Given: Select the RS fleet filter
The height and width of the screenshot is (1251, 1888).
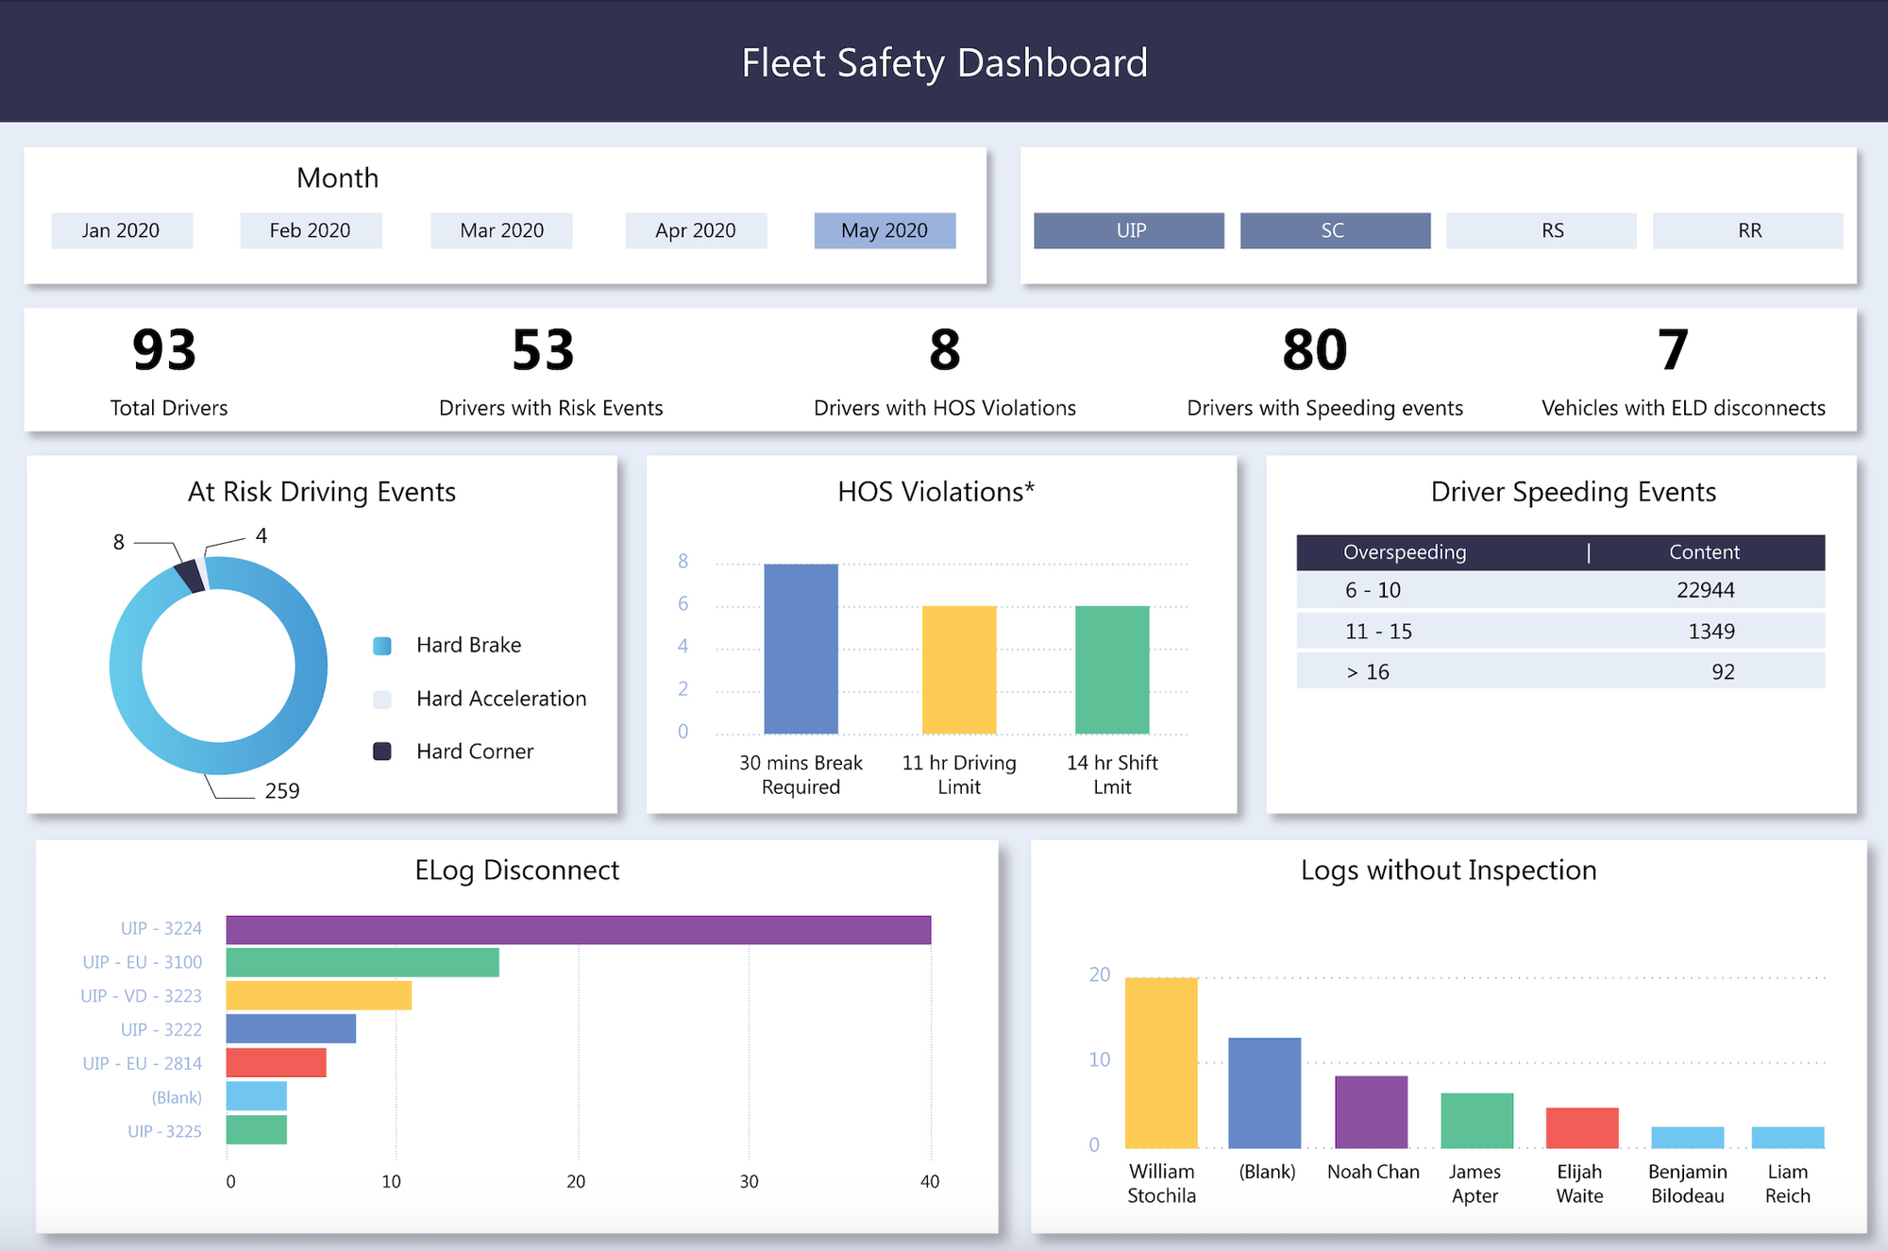Looking at the screenshot, I should 1541,230.
